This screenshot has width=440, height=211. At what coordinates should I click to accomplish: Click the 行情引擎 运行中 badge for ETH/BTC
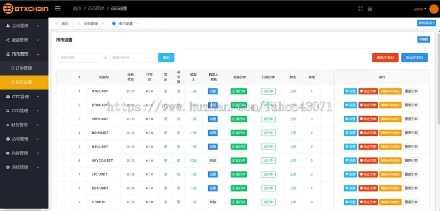tap(268, 202)
